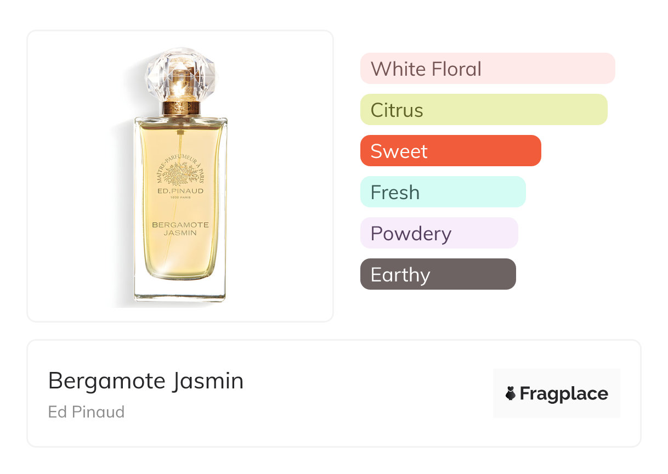Click the ED.PINAUD emblem on the bottle
This screenshot has width=668, height=474.
coord(180,176)
